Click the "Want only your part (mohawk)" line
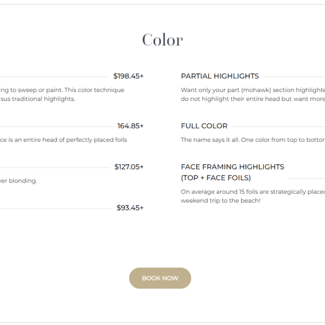This screenshot has height=325, width=325. (x=252, y=90)
